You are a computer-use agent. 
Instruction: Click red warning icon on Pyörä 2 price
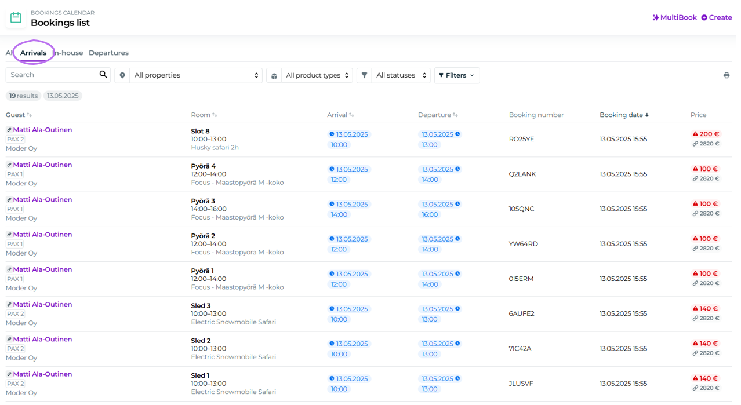(695, 239)
